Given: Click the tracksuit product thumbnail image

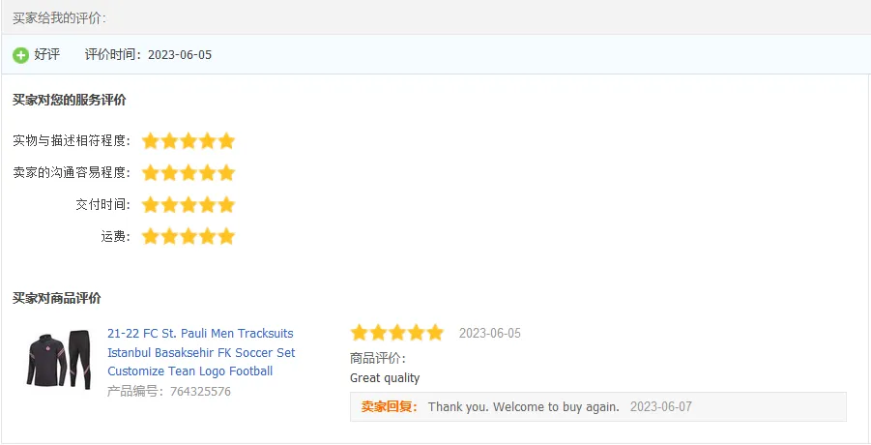Looking at the screenshot, I should tap(58, 360).
